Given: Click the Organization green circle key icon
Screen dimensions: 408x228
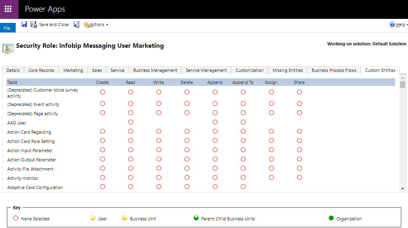Looking at the screenshot, I should (x=331, y=218).
